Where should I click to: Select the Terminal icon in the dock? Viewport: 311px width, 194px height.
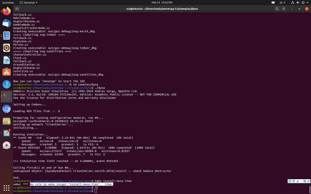(7, 96)
